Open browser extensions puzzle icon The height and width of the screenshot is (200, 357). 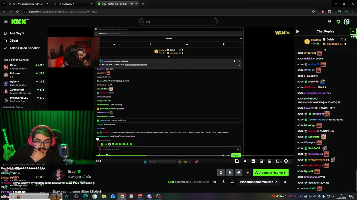329,12
